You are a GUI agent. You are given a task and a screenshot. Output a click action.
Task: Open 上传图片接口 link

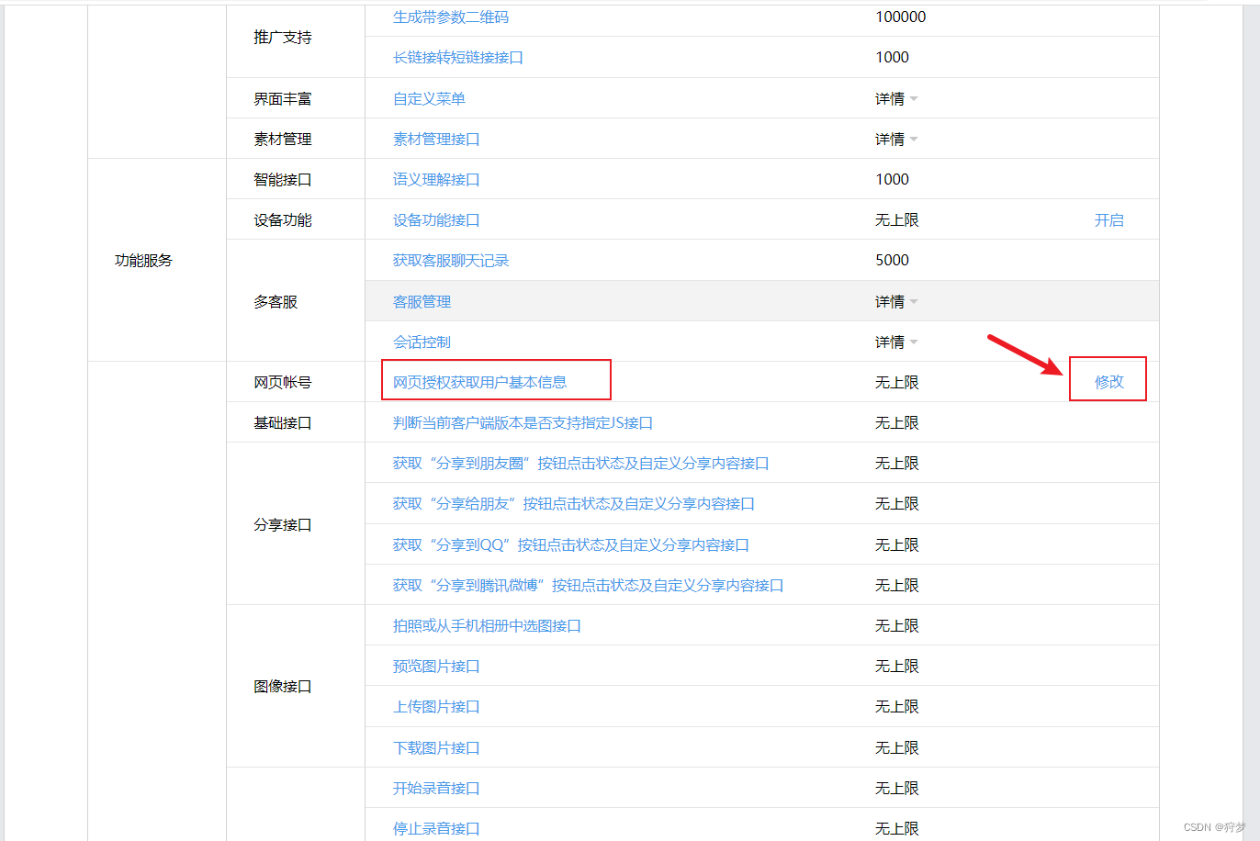click(x=436, y=707)
